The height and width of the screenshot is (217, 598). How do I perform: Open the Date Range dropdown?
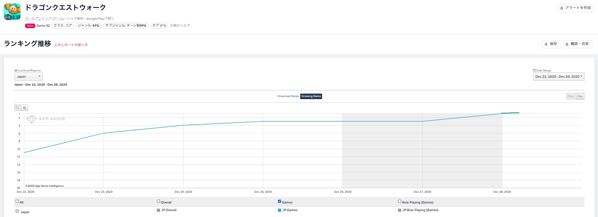pos(558,77)
